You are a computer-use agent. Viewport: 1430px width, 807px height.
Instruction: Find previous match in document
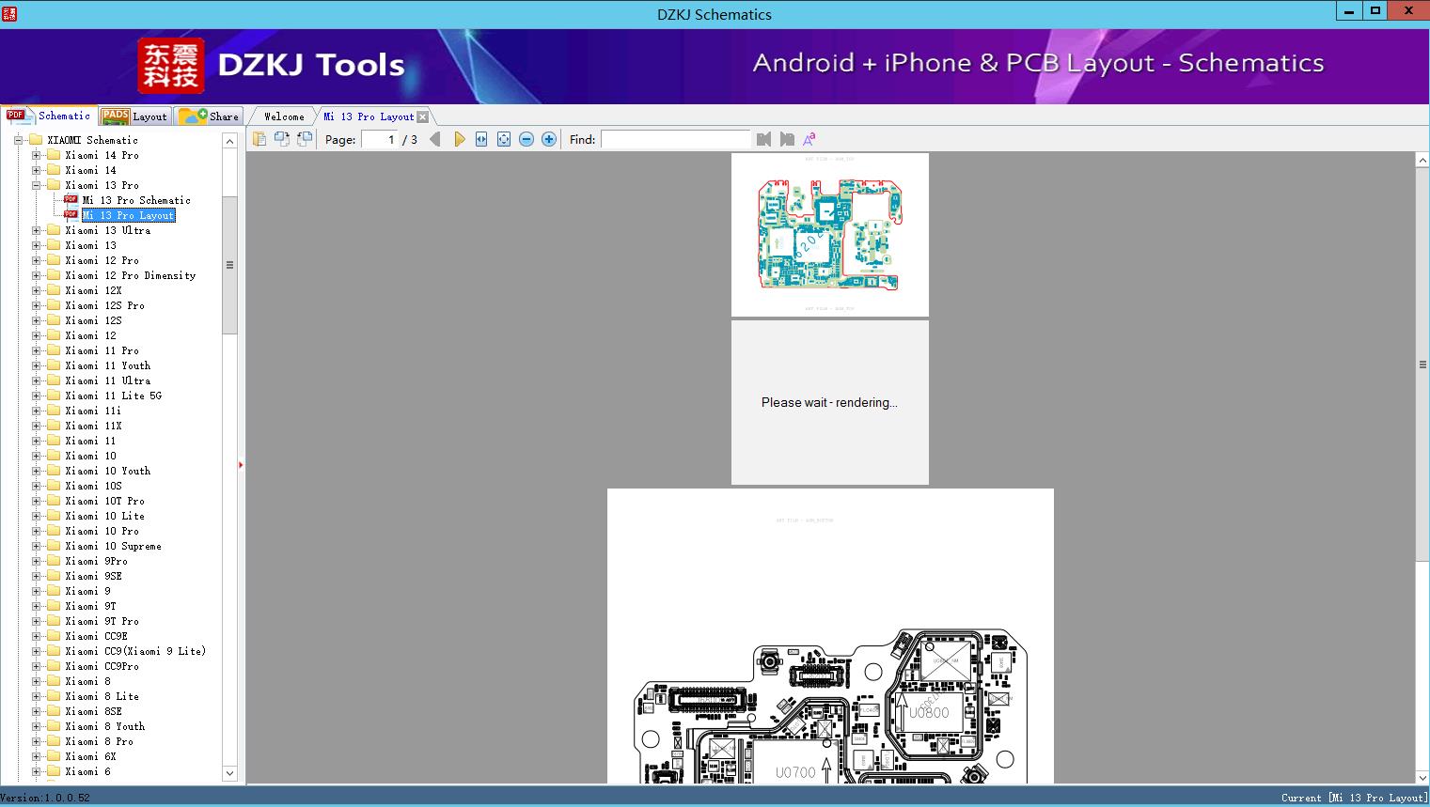(x=763, y=139)
